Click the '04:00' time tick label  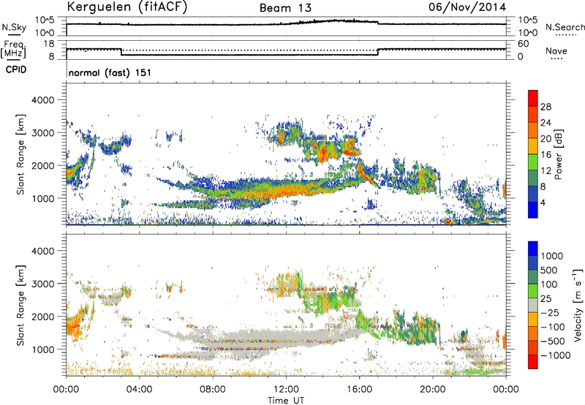click(139, 390)
